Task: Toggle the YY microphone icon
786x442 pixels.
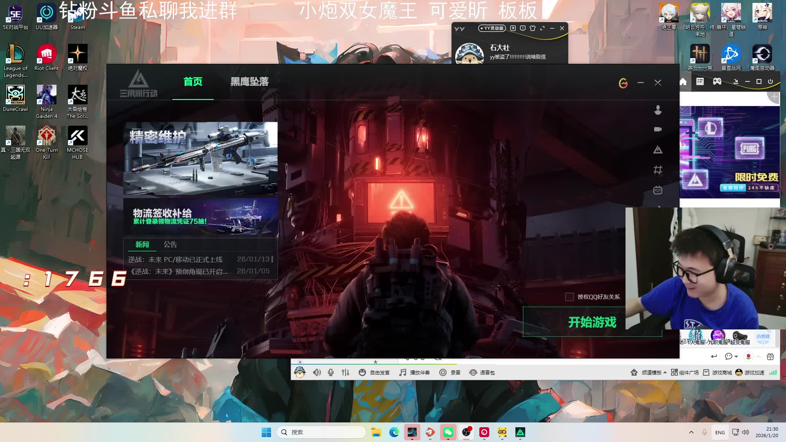Action: point(331,372)
